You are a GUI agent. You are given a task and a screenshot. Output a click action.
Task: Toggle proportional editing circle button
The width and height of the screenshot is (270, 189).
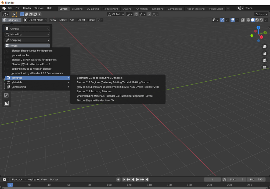pos(149,14)
